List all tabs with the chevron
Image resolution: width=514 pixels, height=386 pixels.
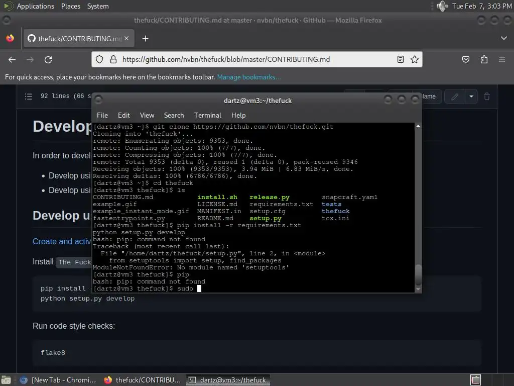point(504,38)
